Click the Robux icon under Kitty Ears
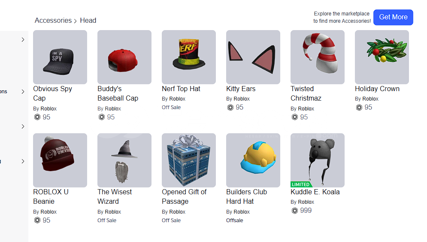The height and width of the screenshot is (242, 427). (230, 107)
